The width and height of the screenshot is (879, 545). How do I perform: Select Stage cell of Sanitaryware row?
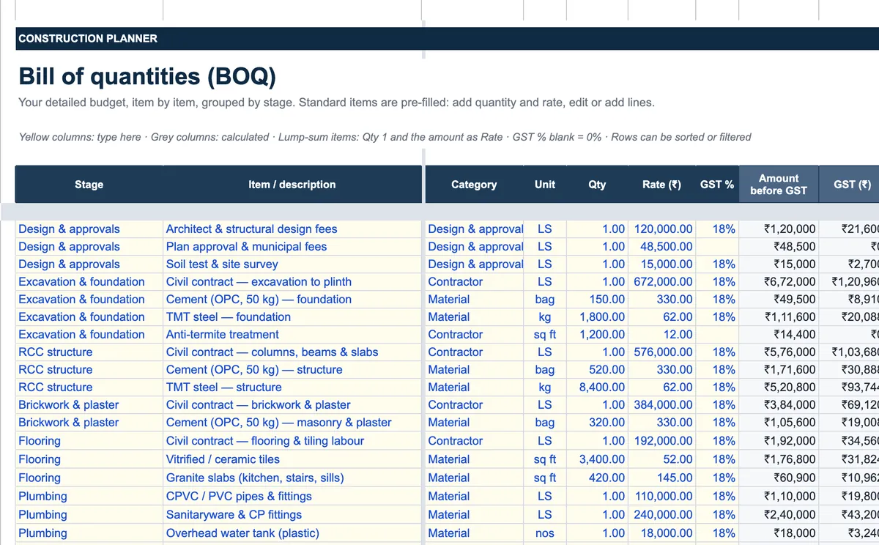[89, 515]
